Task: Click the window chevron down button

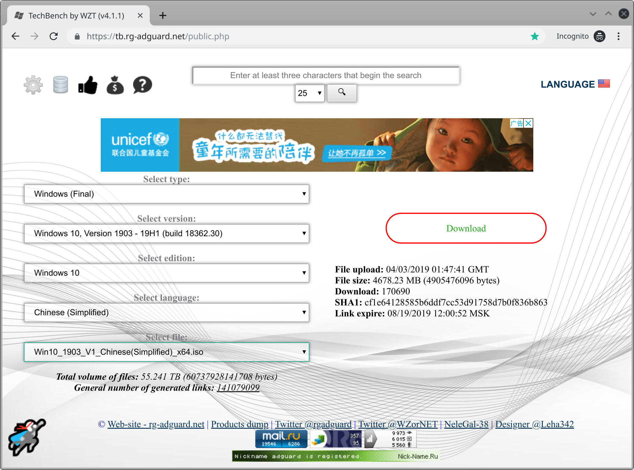Action: [x=593, y=14]
